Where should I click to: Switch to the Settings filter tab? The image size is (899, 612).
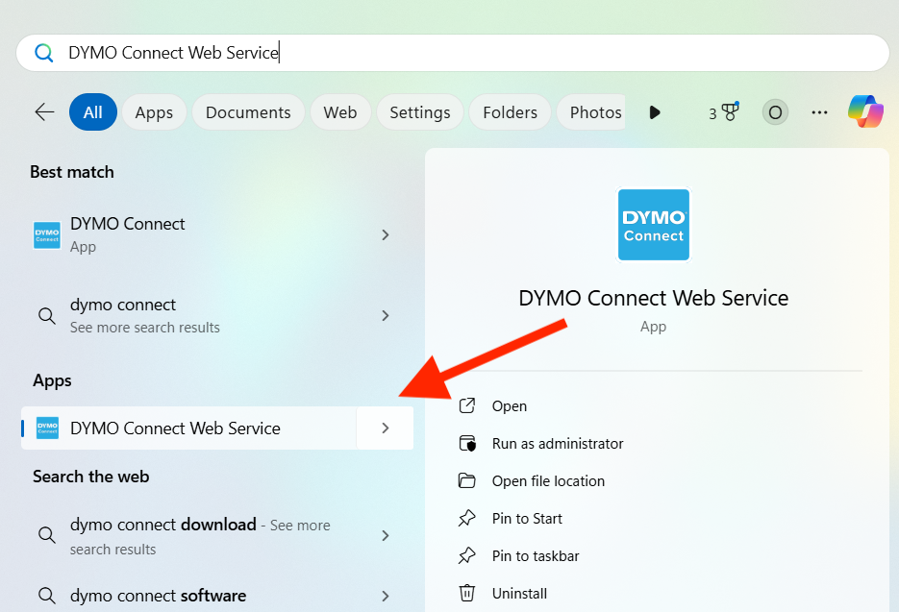pos(419,112)
